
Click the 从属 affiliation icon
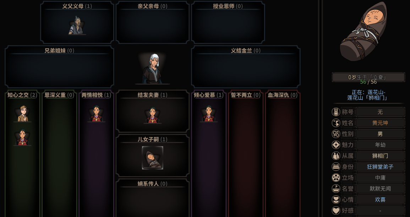coord(336,156)
